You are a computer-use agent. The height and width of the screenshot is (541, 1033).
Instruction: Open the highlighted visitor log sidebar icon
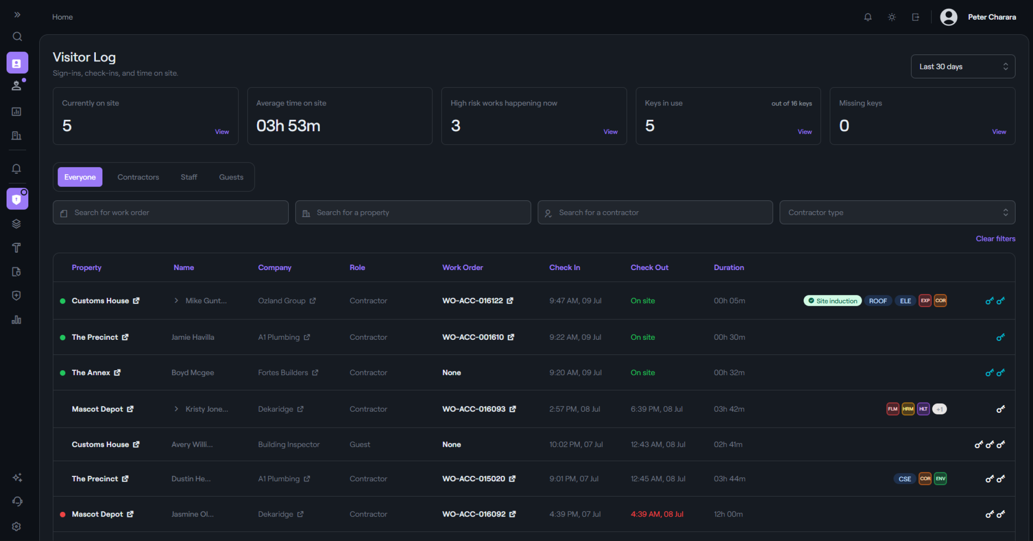point(17,63)
